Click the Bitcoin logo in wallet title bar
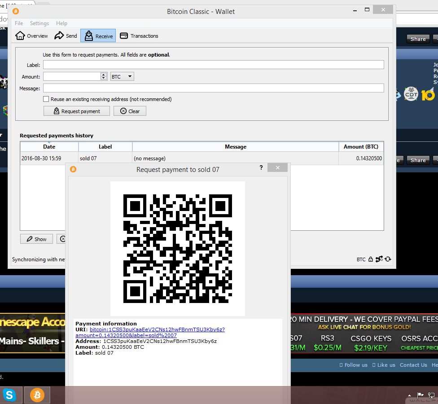This screenshot has width=438, height=404. point(16,11)
